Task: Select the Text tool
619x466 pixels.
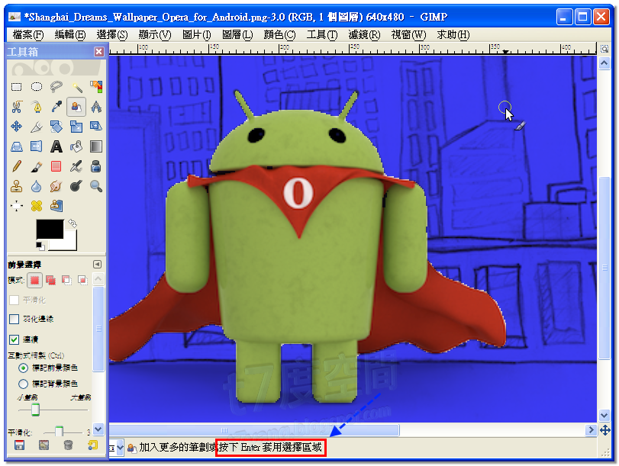Action: pyautogui.click(x=56, y=146)
